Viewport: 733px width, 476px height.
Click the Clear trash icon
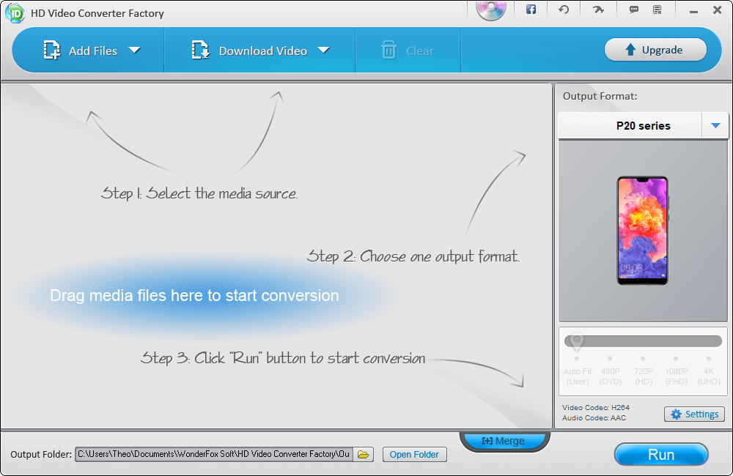388,50
